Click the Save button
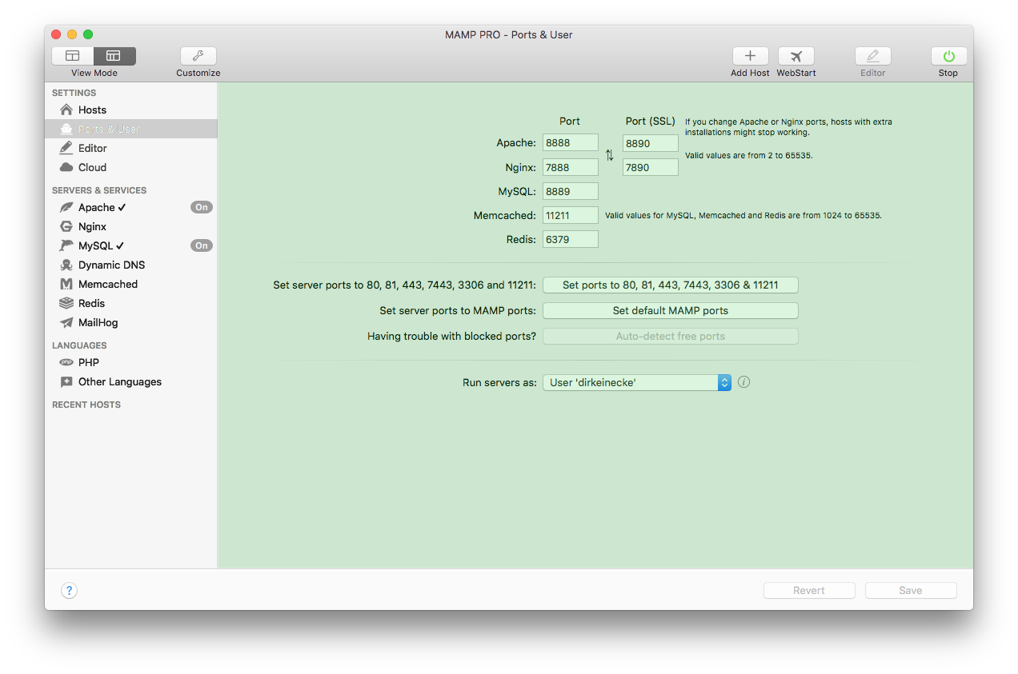 pyautogui.click(x=910, y=590)
